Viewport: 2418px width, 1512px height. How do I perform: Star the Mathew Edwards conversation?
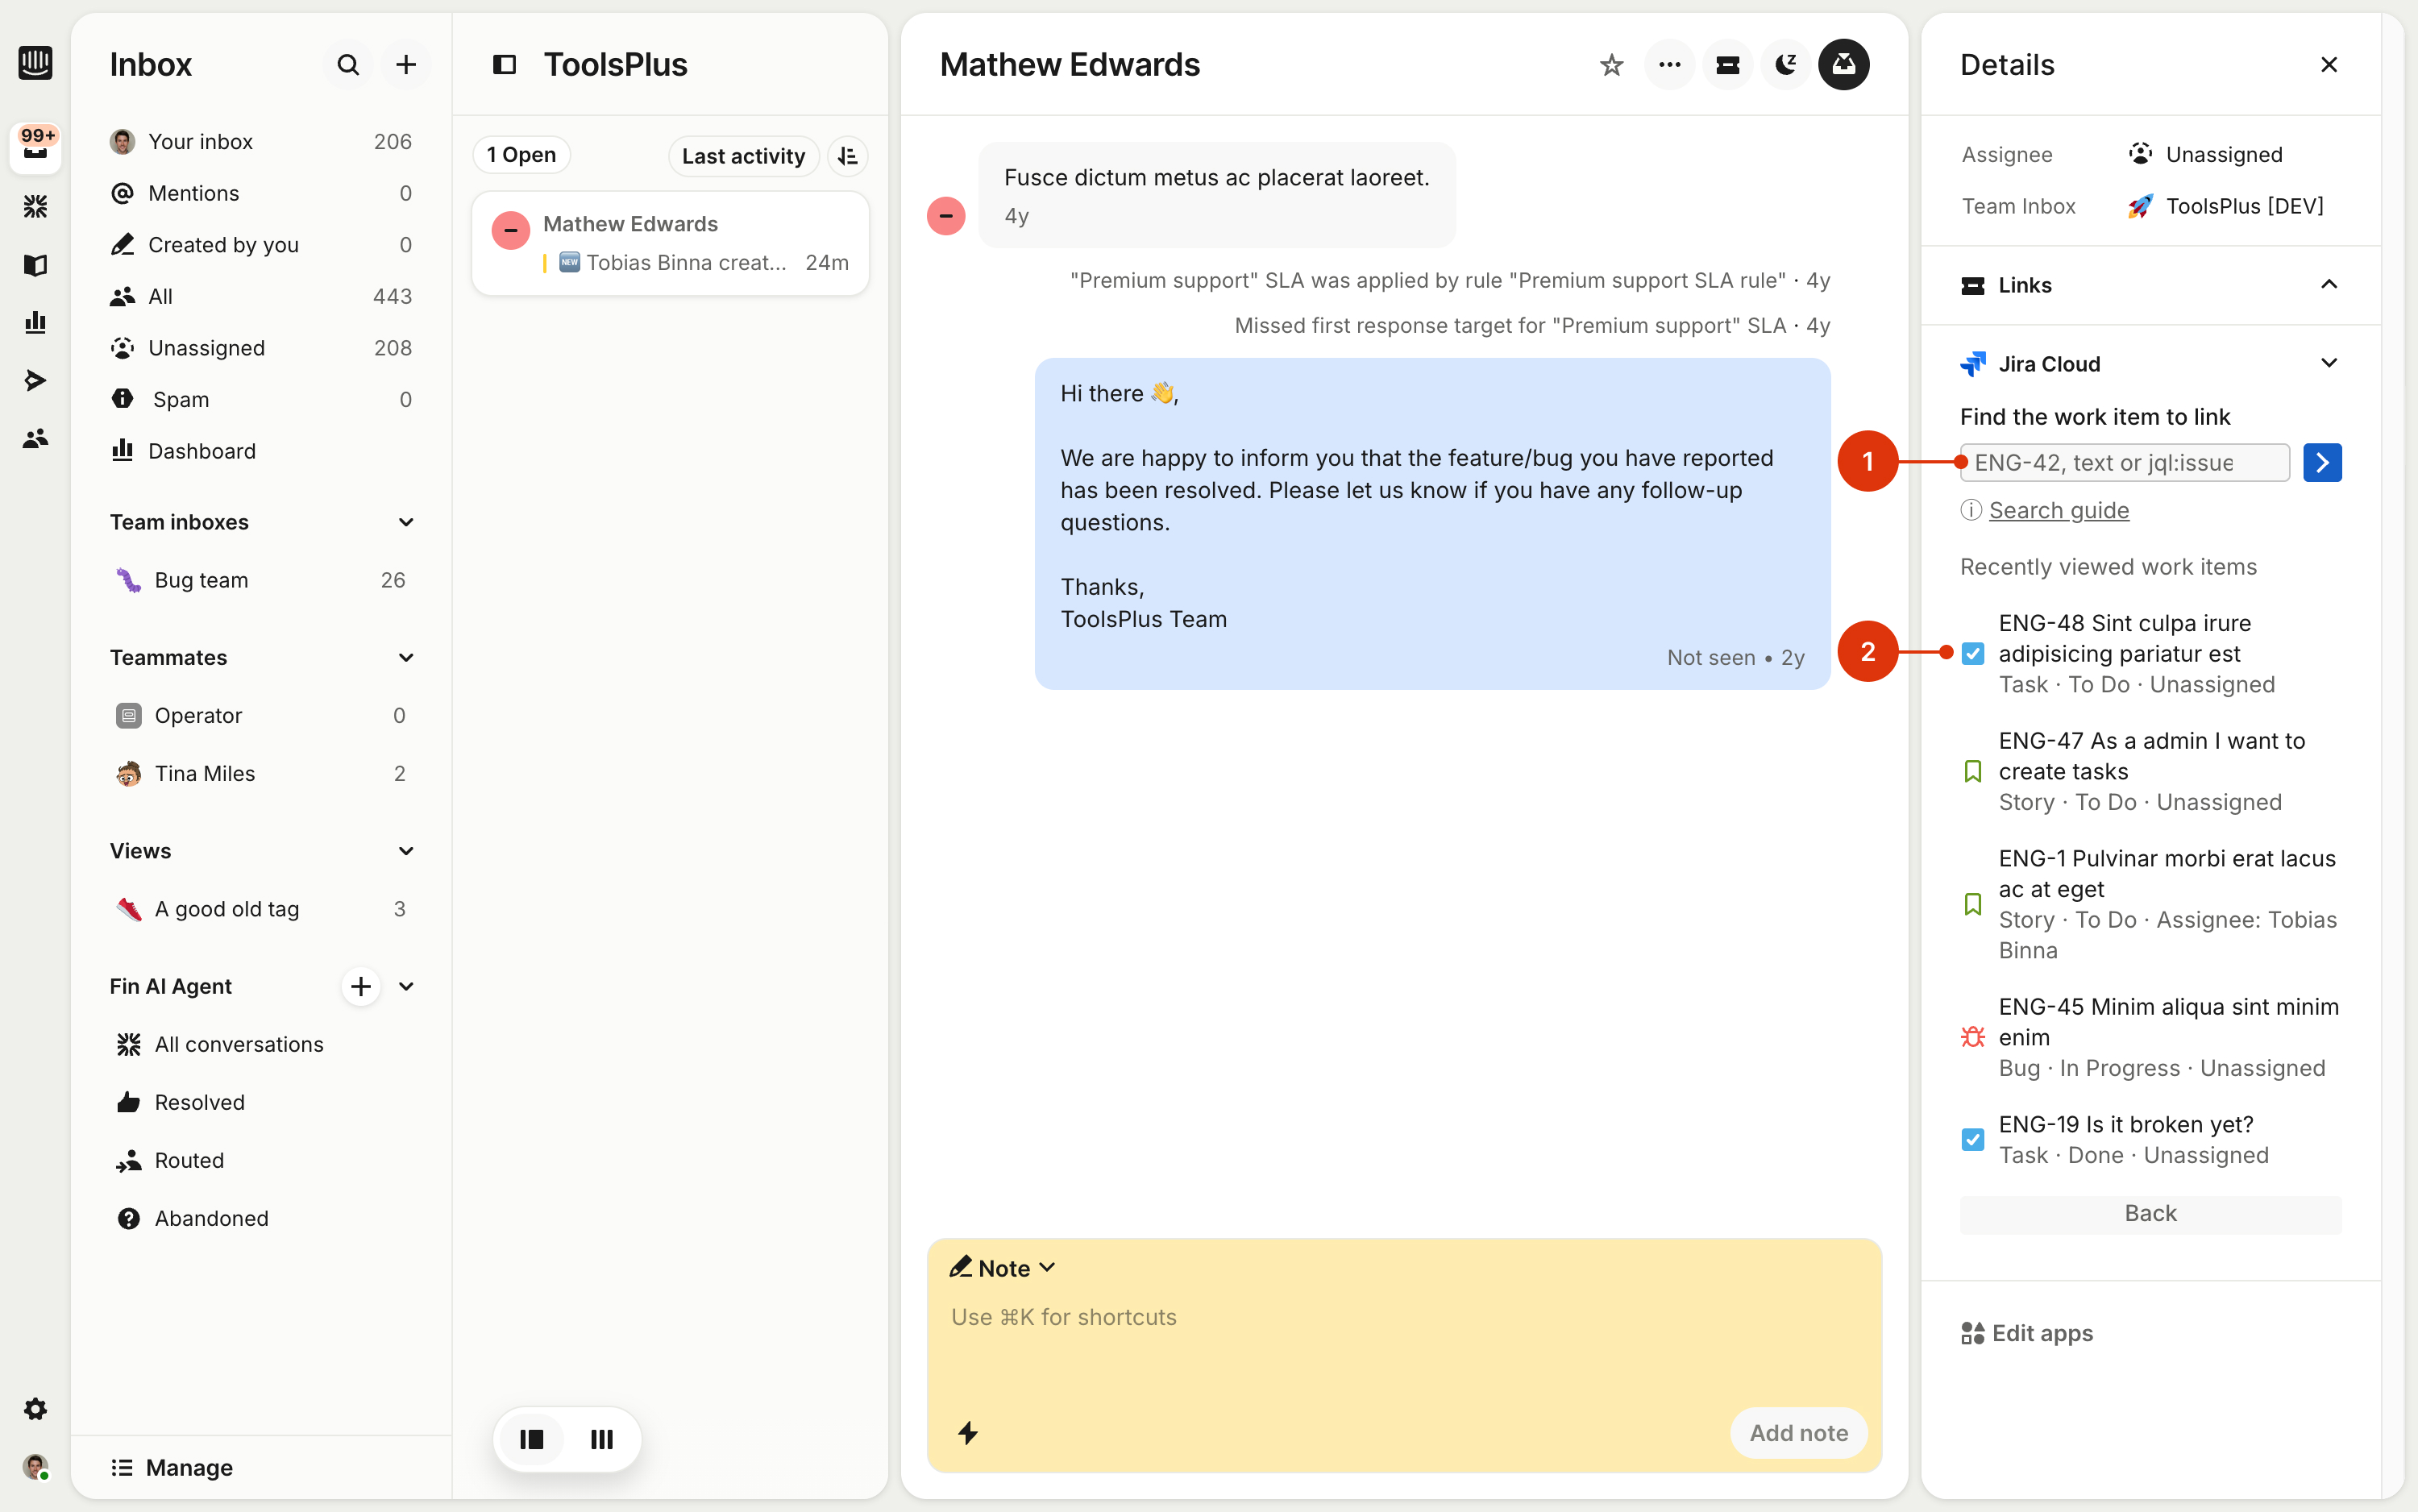[x=1611, y=65]
